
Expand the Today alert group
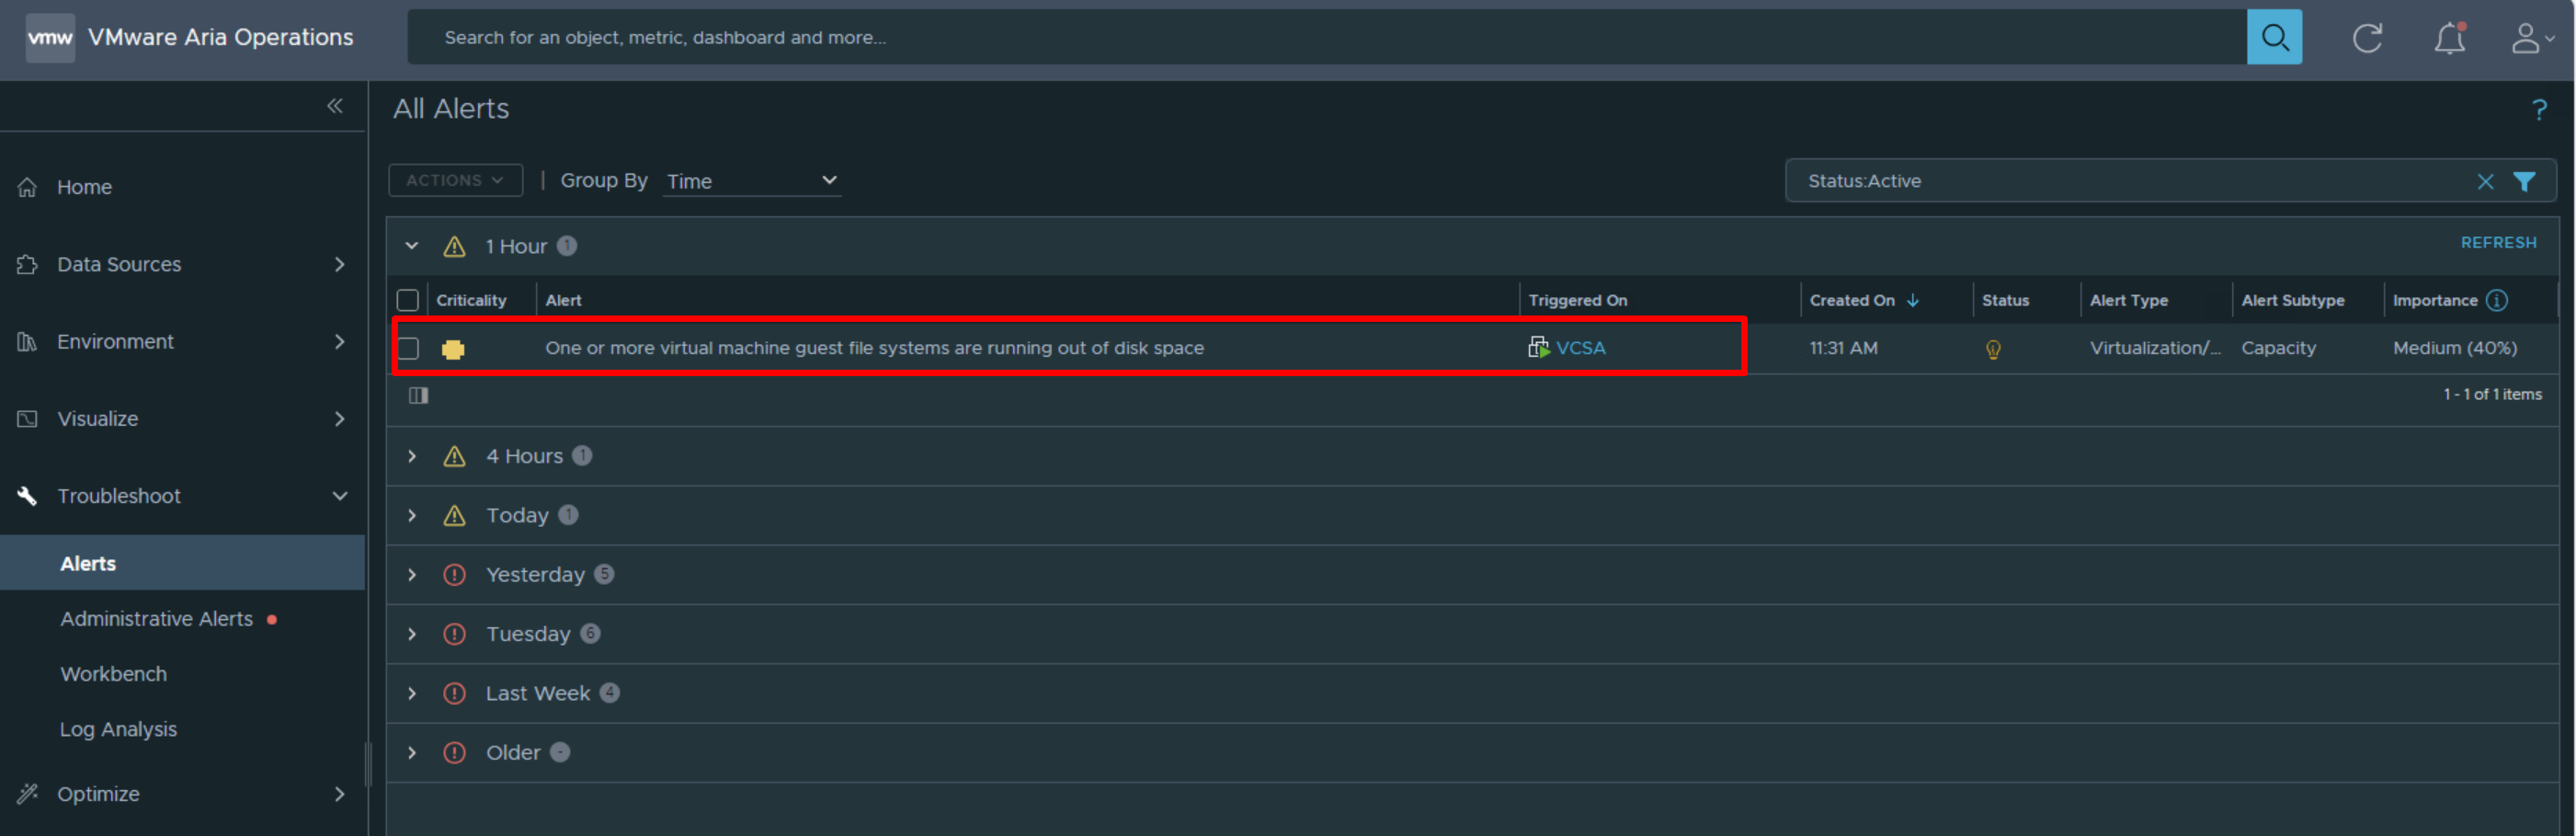411,515
